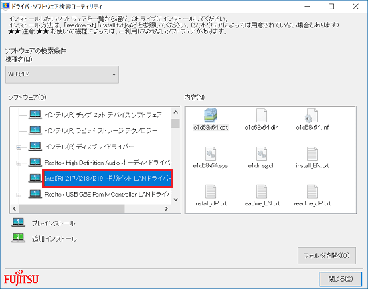This screenshot has width=368, height=289.
Task: Click the software list scroll-up arrow
Action: tap(175, 112)
